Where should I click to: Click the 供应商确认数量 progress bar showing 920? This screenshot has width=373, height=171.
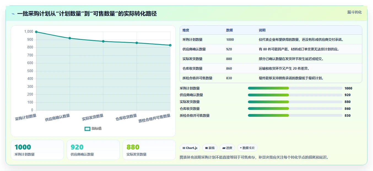tap(295, 95)
